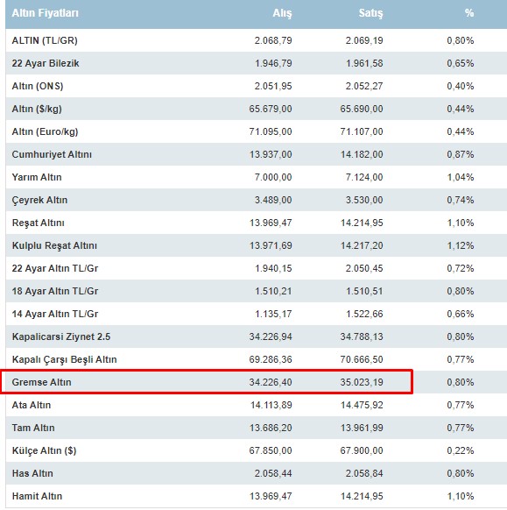
Task: Click Gremse Altın selling price 35.023,19
Action: tap(362, 382)
